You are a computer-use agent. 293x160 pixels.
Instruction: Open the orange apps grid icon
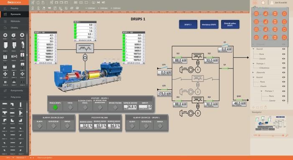click(x=255, y=3)
